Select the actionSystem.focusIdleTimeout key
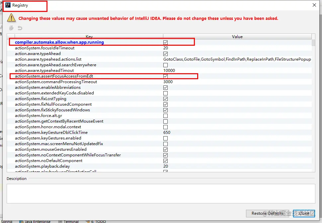Image resolution: width=322 pixels, height=223 pixels. [x=44, y=48]
